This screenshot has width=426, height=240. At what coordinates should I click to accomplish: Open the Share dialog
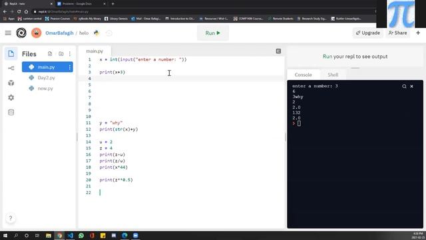click(397, 33)
